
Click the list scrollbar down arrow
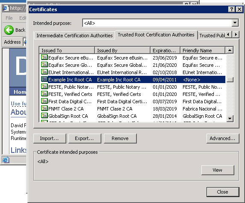pyautogui.click(x=230, y=119)
